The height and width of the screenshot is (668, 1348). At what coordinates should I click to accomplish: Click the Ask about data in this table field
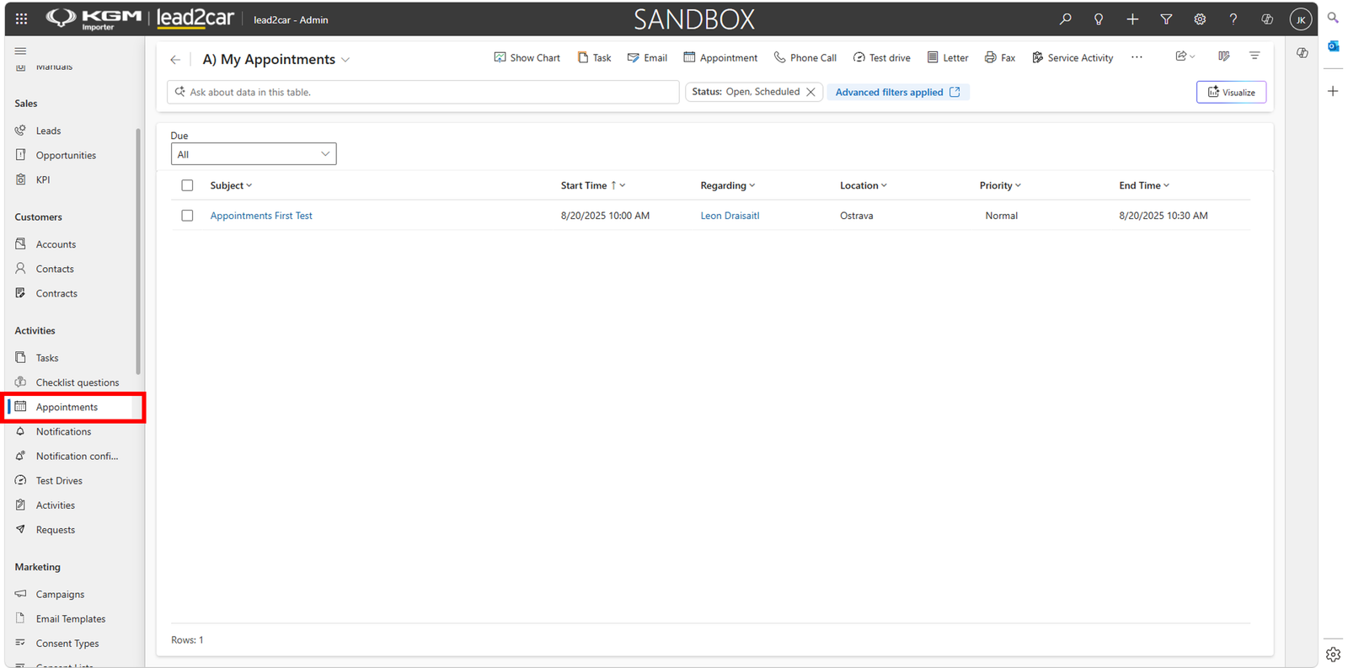click(423, 92)
